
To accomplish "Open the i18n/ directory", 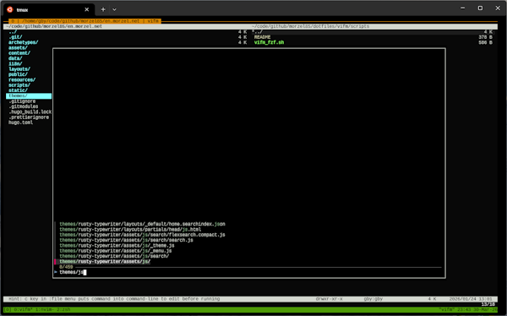I will (x=15, y=63).
